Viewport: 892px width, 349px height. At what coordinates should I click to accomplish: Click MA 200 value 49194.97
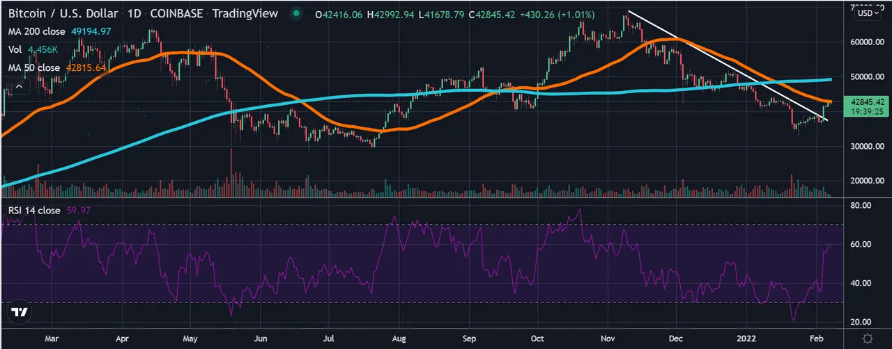point(90,31)
